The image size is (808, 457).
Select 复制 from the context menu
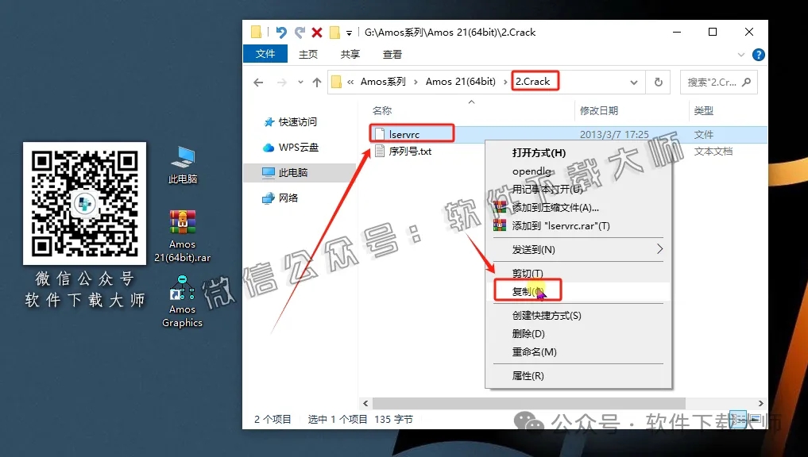point(527,291)
